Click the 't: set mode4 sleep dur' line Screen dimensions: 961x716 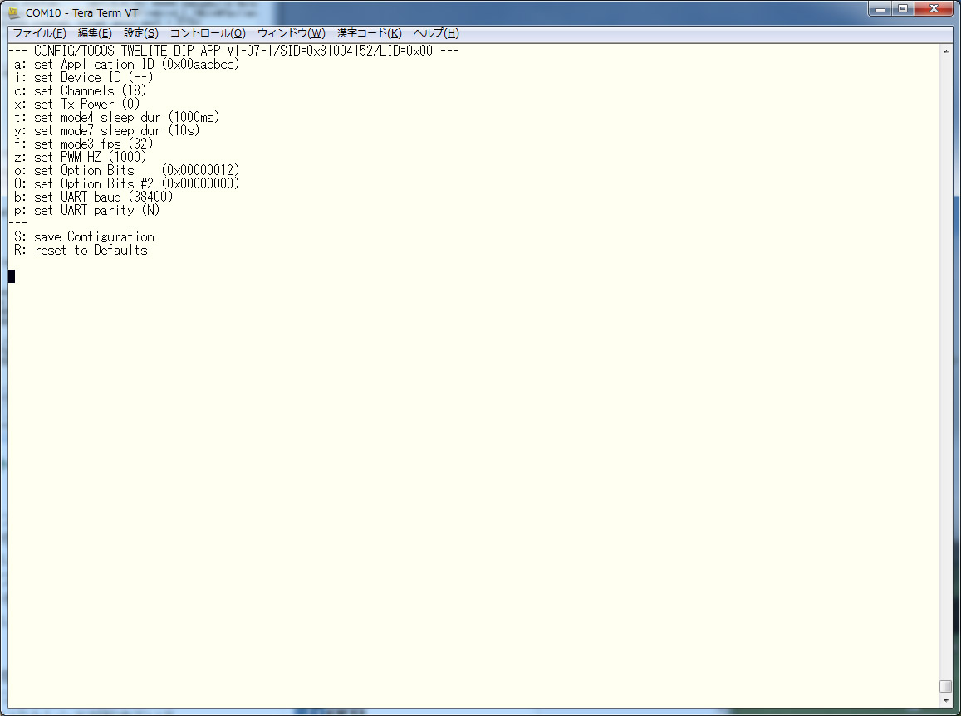click(x=116, y=118)
